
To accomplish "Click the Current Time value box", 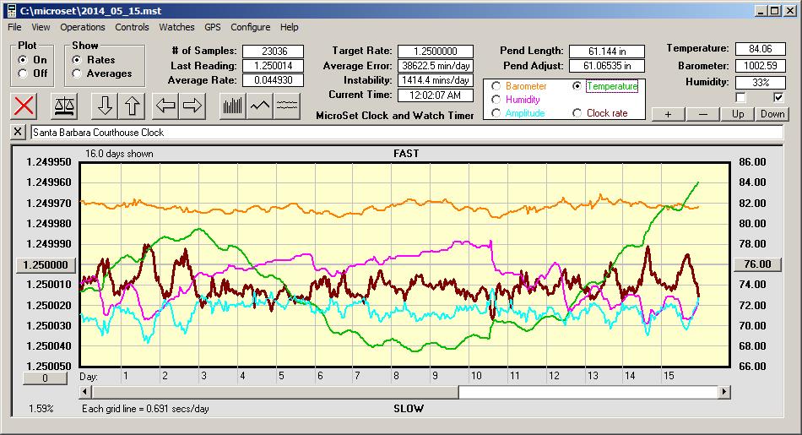I will coord(436,95).
